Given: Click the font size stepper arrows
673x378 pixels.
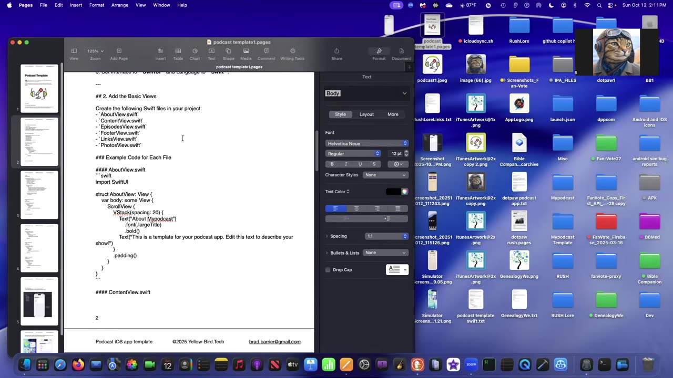Looking at the screenshot, I should coord(406,153).
